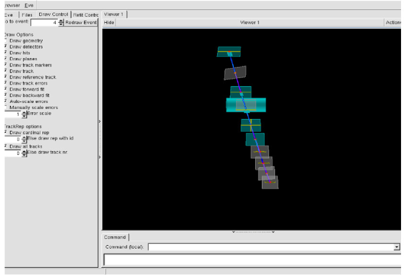Screen dimensions: 406x275
Task: Click the Hide button in viewer header
Action: pos(109,23)
